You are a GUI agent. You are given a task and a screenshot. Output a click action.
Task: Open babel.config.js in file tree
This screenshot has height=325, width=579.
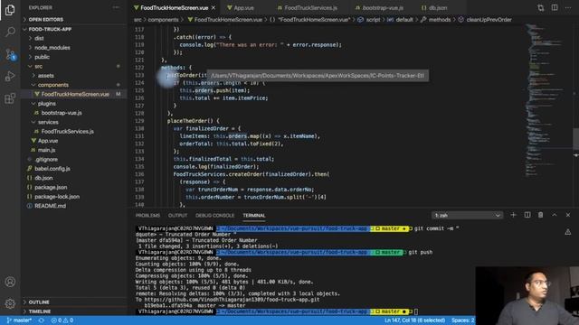pos(52,169)
